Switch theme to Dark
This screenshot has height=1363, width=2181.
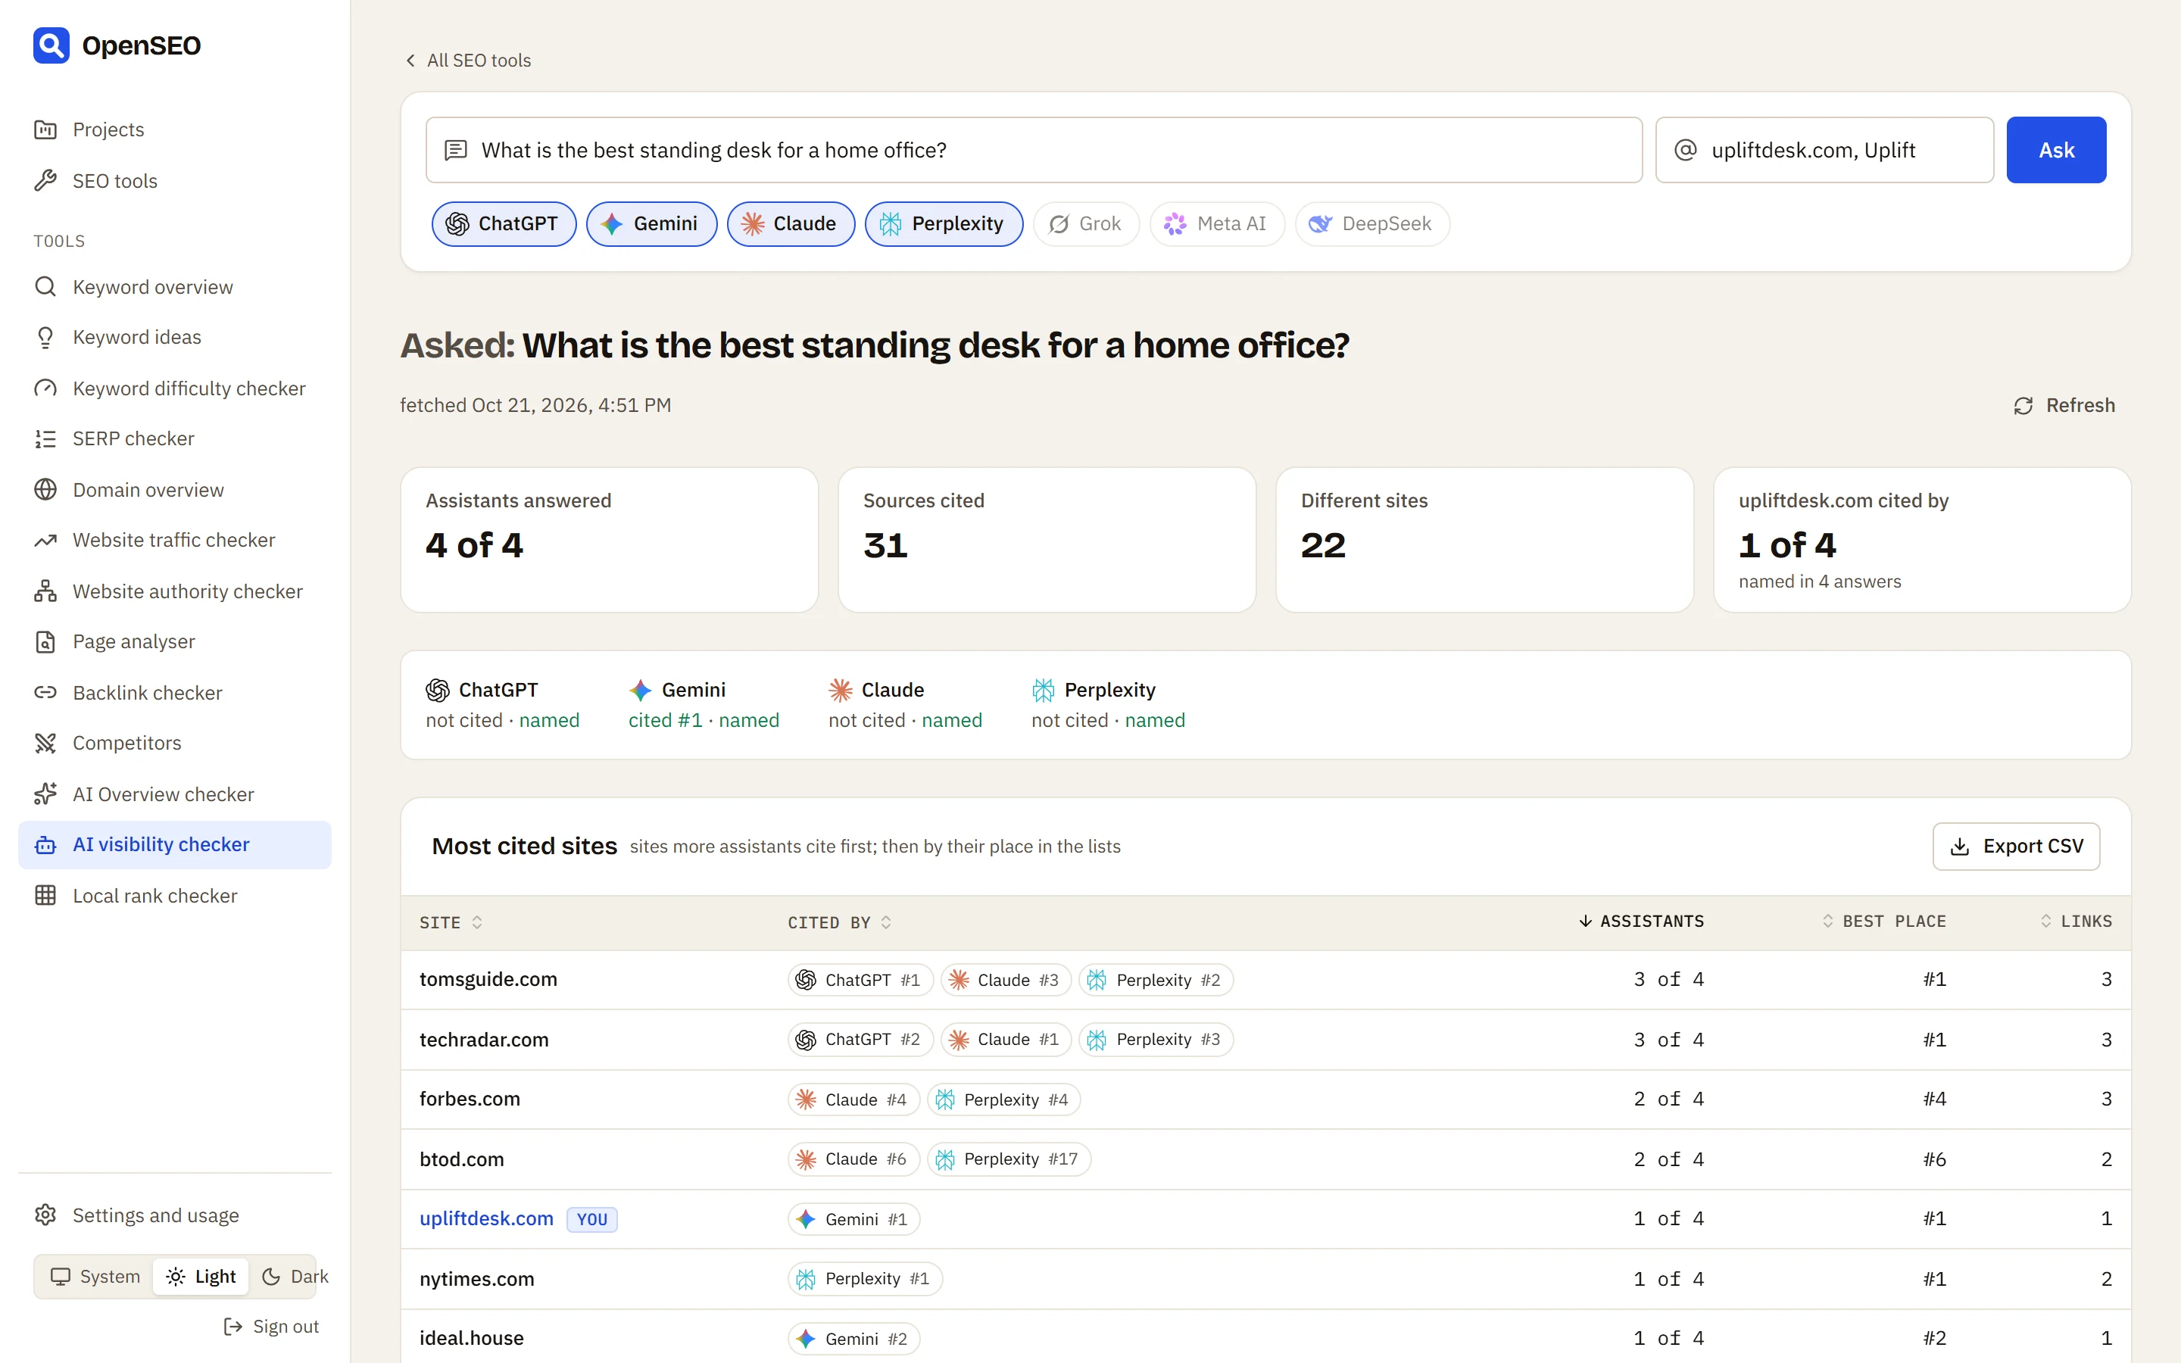pyautogui.click(x=294, y=1277)
